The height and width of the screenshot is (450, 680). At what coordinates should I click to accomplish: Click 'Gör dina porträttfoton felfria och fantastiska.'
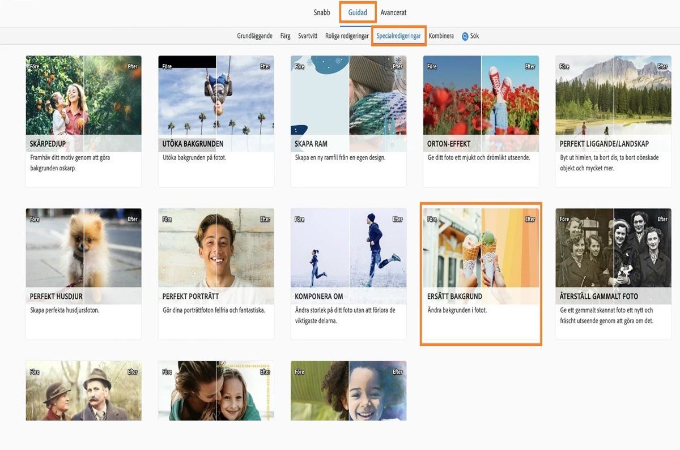tap(214, 310)
